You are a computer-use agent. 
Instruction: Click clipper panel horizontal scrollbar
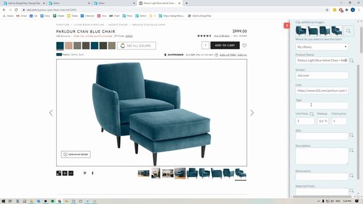pos(323,197)
